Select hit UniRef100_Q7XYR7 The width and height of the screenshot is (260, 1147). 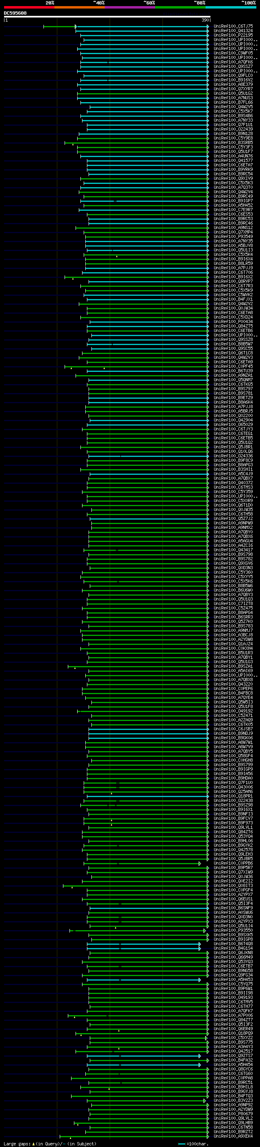tap(233, 89)
